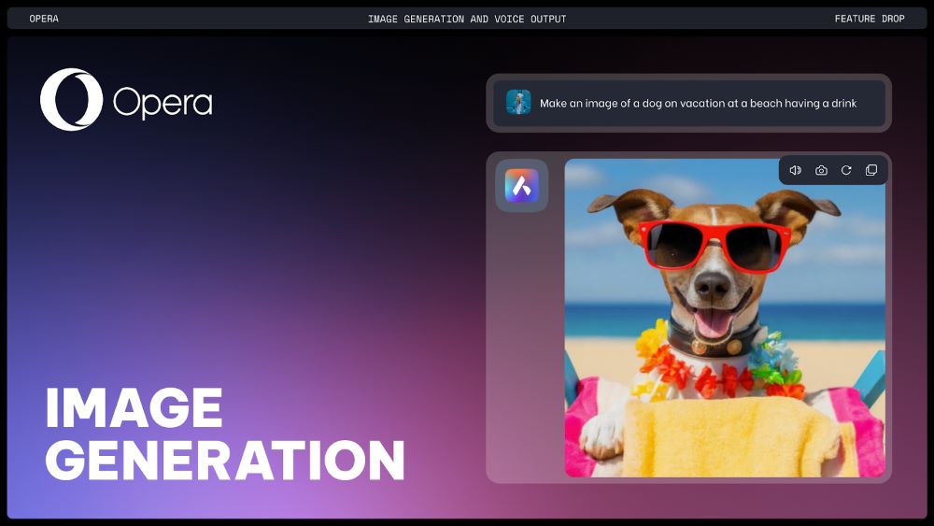Click 'IMAGE GENERATION AND VOICE OUTPUT' header text
Screen dimensions: 934x526
[467, 19]
